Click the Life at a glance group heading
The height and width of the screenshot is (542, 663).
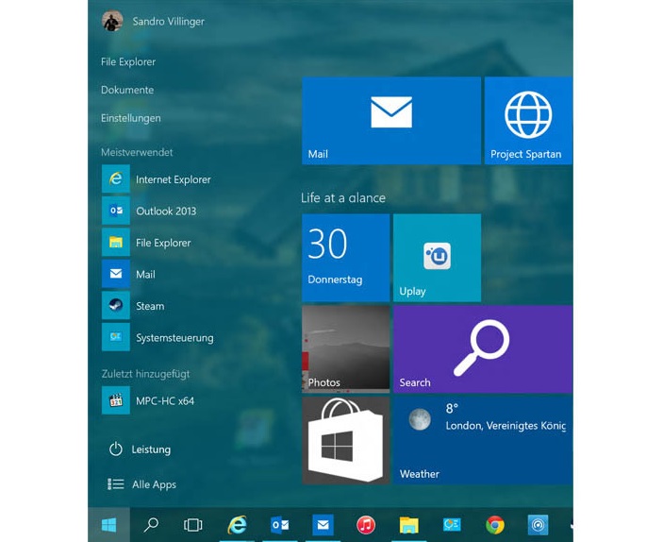coord(343,197)
